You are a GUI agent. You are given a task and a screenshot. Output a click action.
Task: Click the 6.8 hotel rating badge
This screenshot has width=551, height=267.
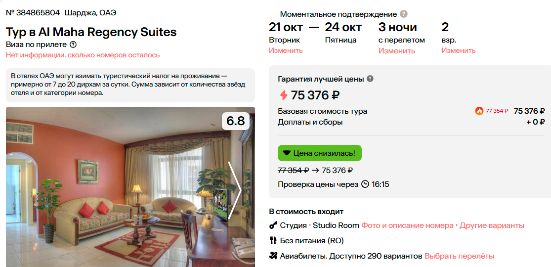[236, 121]
